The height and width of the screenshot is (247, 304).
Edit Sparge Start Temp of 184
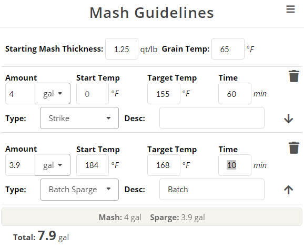93,165
